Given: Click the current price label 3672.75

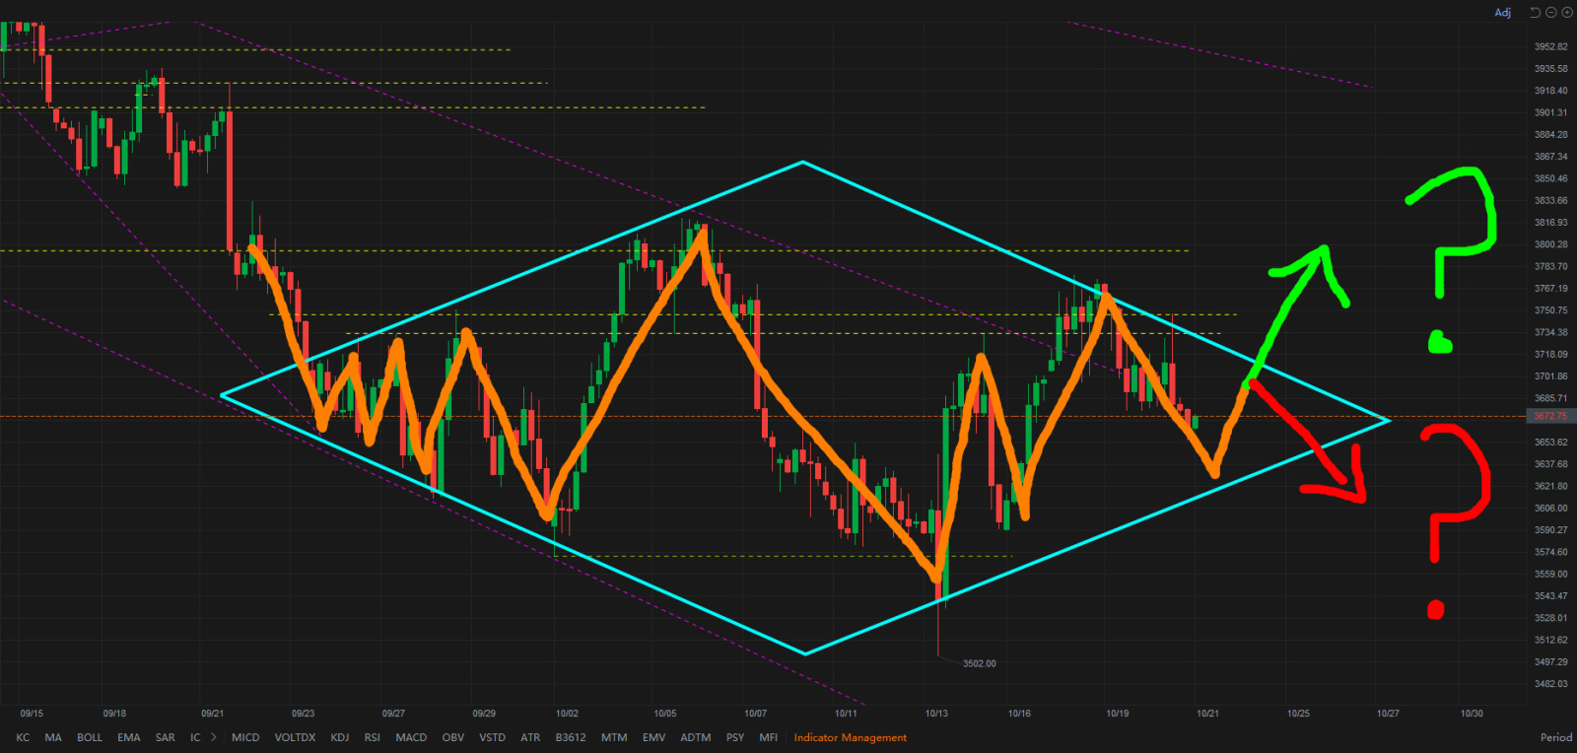Looking at the screenshot, I should tap(1550, 416).
